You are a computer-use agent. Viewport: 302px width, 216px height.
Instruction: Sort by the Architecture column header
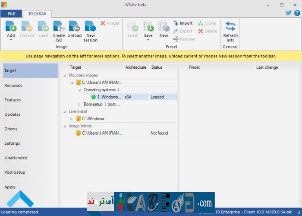click(x=136, y=67)
